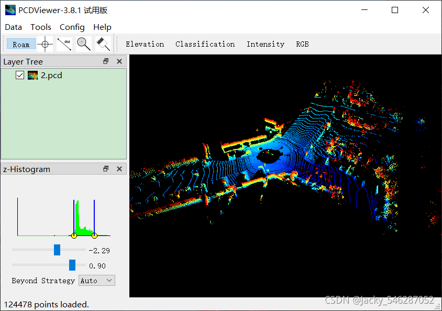Click the minimum z slider handle at -2.29

[x=57, y=250]
